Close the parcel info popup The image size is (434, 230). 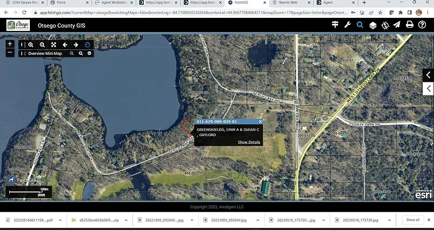260,122
